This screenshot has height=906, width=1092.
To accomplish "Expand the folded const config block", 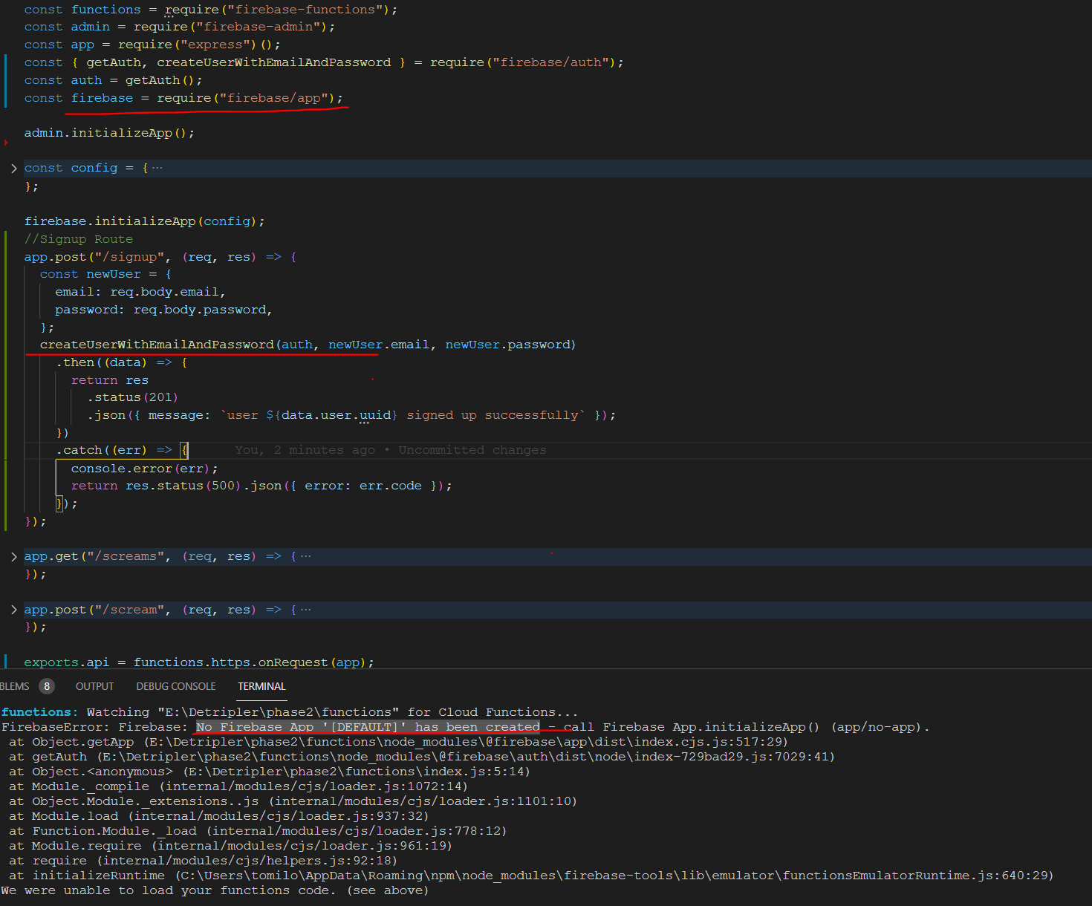I will point(13,169).
